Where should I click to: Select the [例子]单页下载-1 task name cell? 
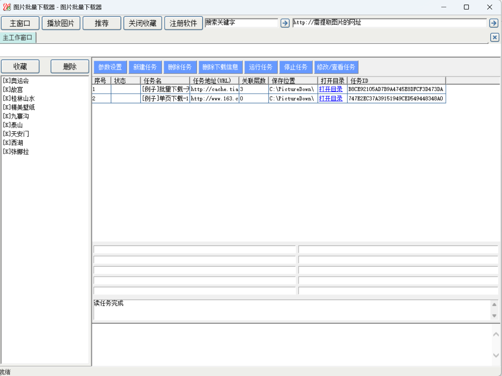[x=165, y=98]
